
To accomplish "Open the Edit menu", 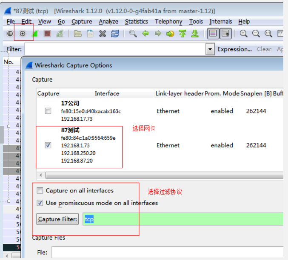I will 26,22.
